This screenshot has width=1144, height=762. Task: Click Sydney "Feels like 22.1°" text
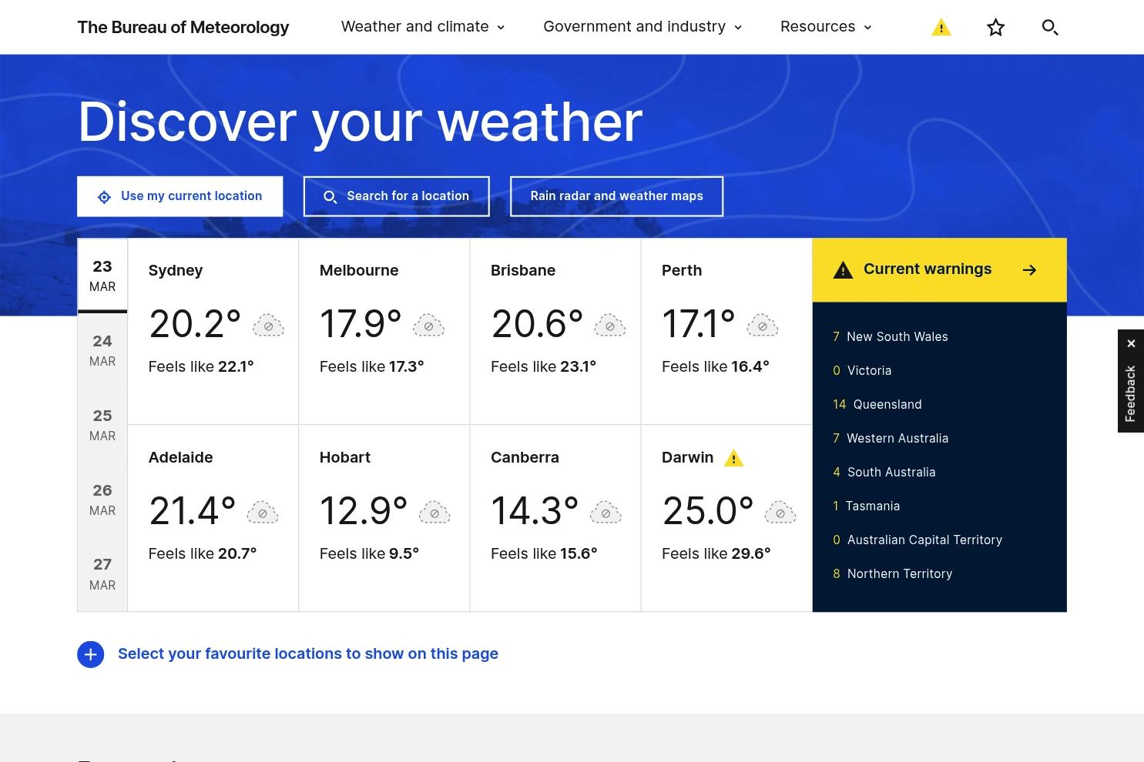coord(201,367)
